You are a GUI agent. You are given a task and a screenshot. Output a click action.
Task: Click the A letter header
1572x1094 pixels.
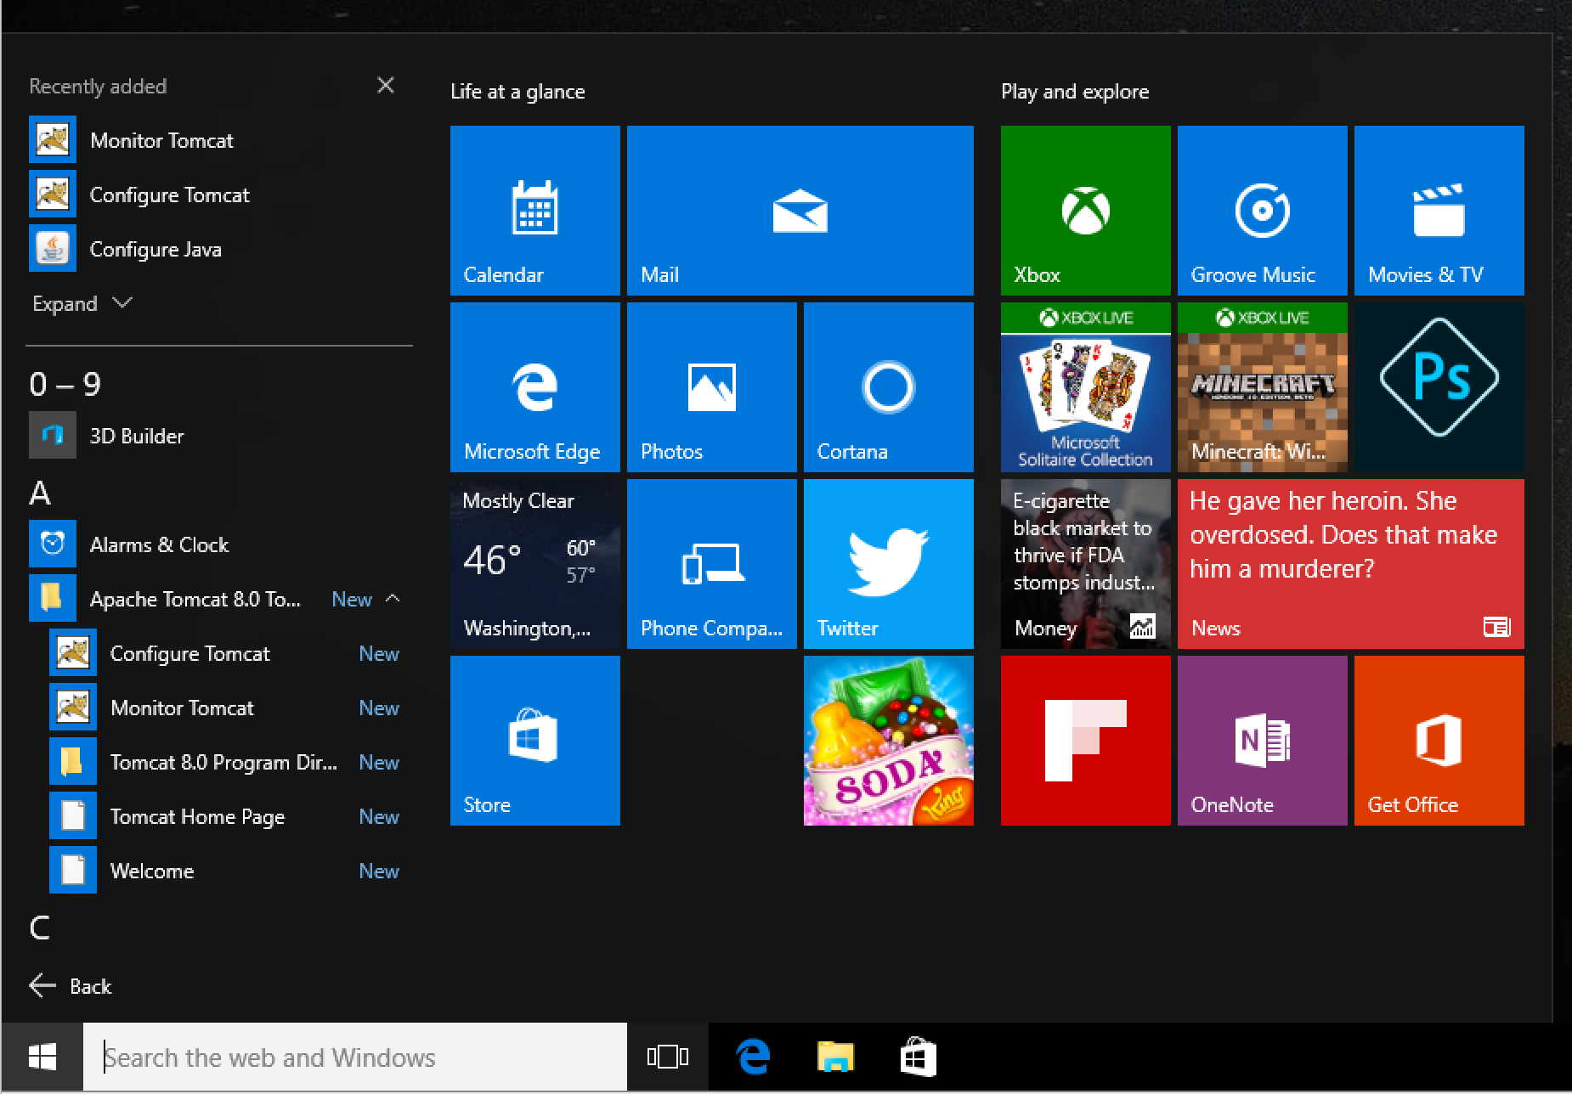coord(40,493)
